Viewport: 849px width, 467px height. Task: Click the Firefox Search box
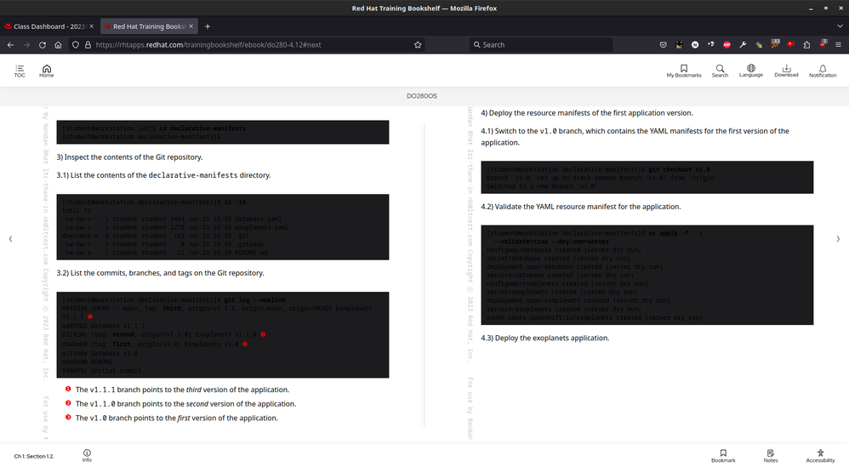pyautogui.click(x=541, y=45)
